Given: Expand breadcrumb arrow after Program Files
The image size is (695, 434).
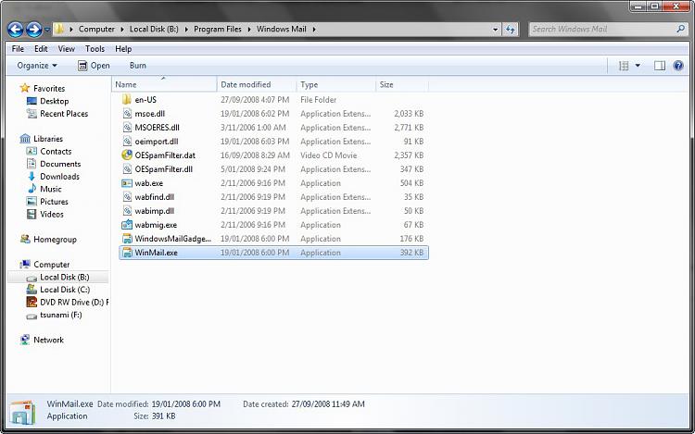Looking at the screenshot, I should coord(249,30).
